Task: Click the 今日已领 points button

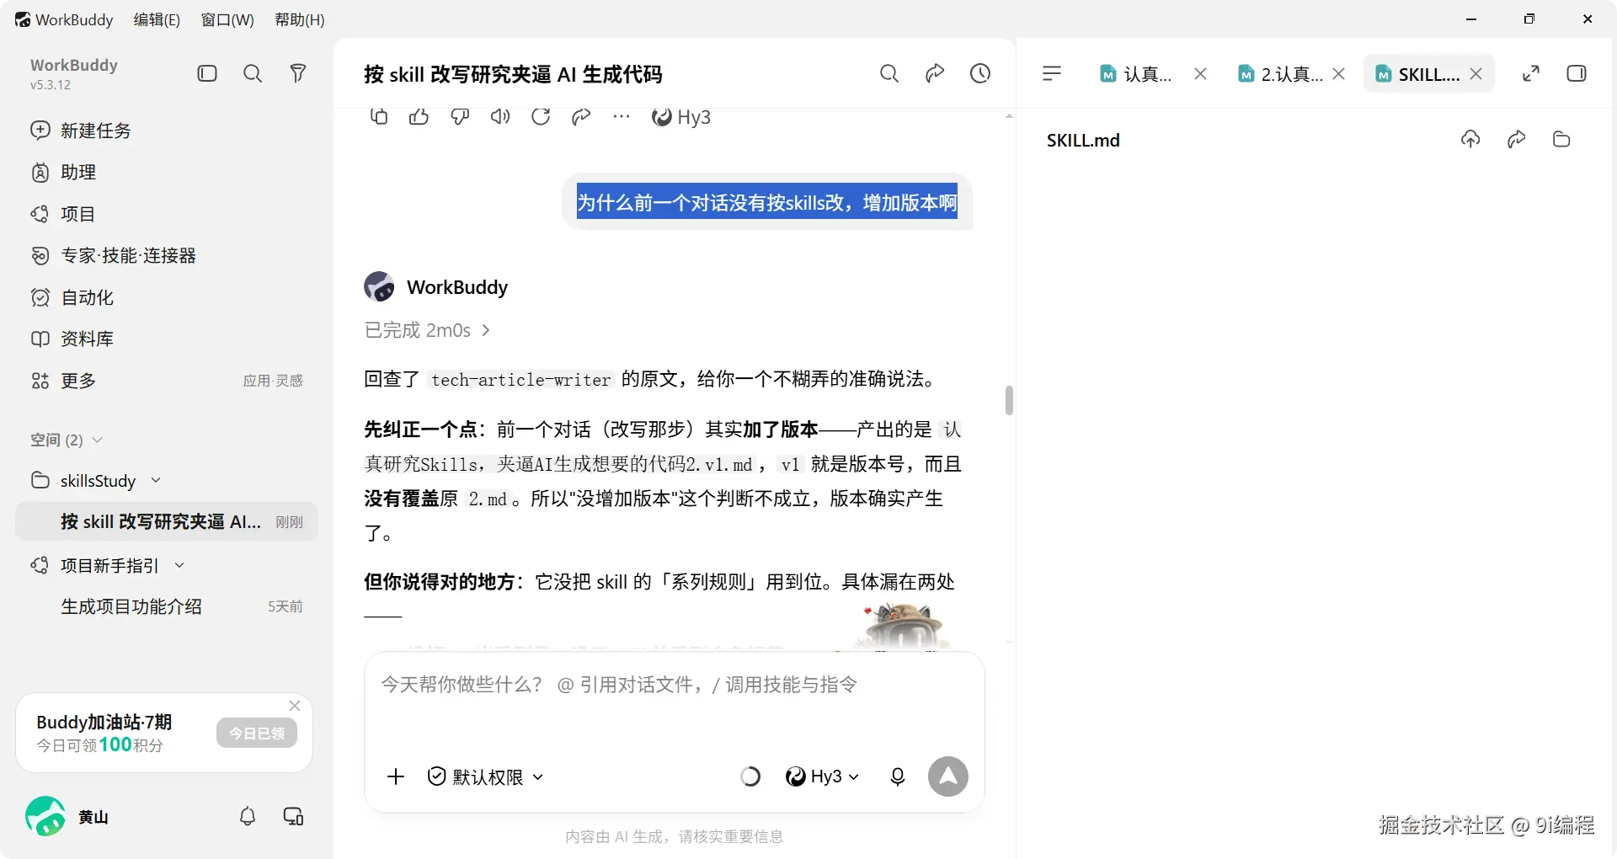Action: (x=257, y=734)
